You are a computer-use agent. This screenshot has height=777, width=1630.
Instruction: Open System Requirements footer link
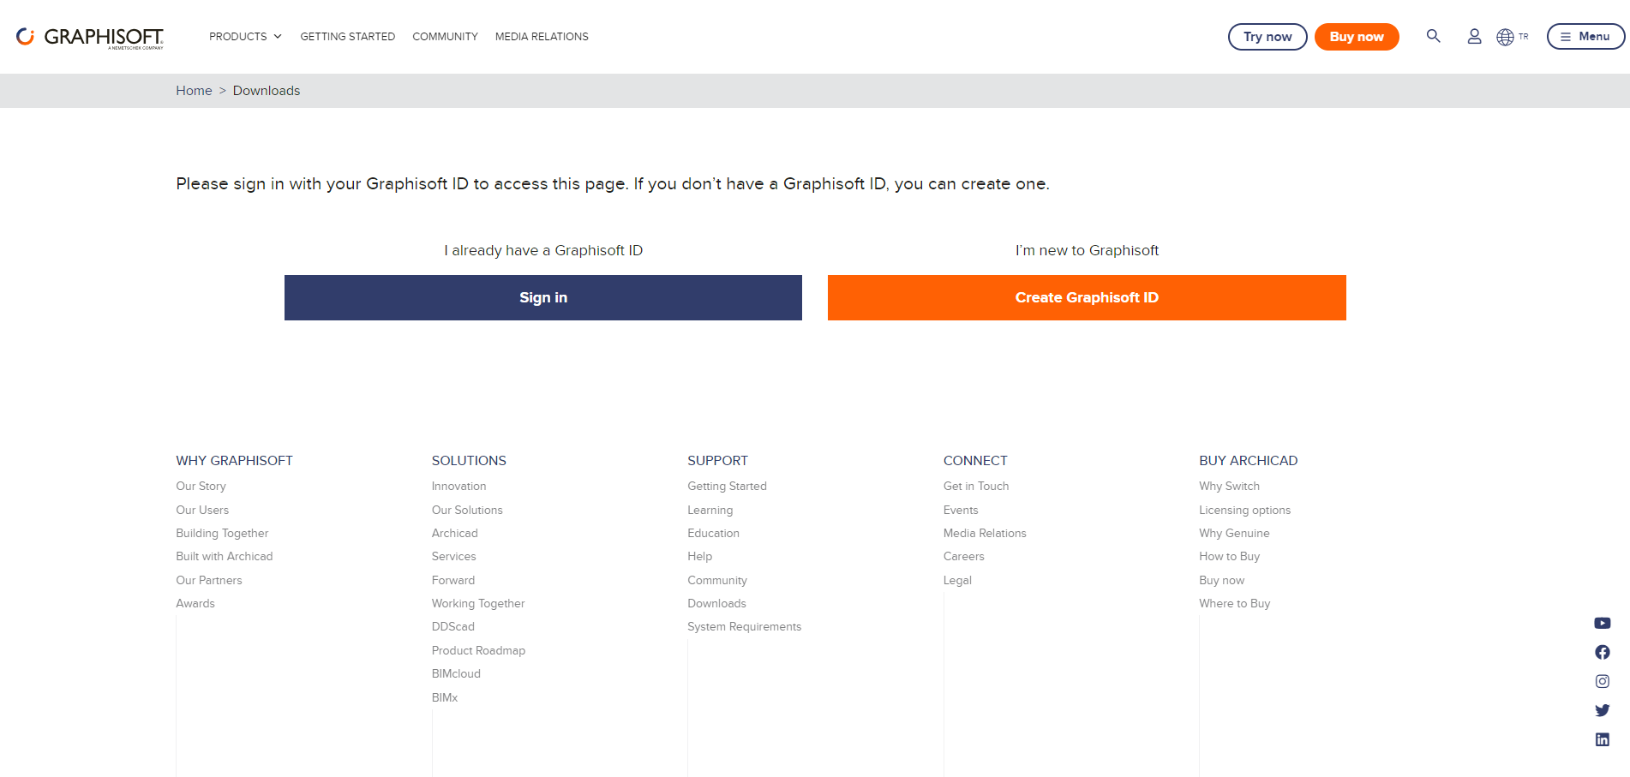tap(744, 626)
